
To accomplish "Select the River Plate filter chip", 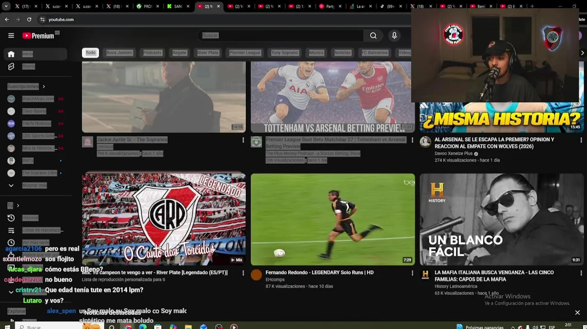I will point(208,53).
